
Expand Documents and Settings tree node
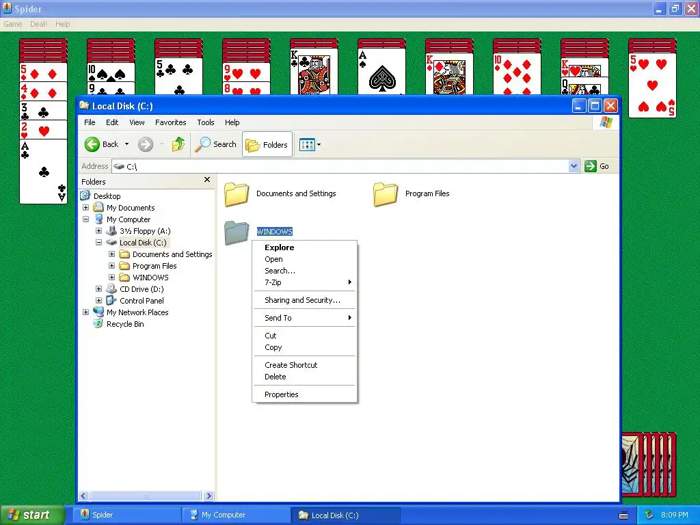point(111,254)
